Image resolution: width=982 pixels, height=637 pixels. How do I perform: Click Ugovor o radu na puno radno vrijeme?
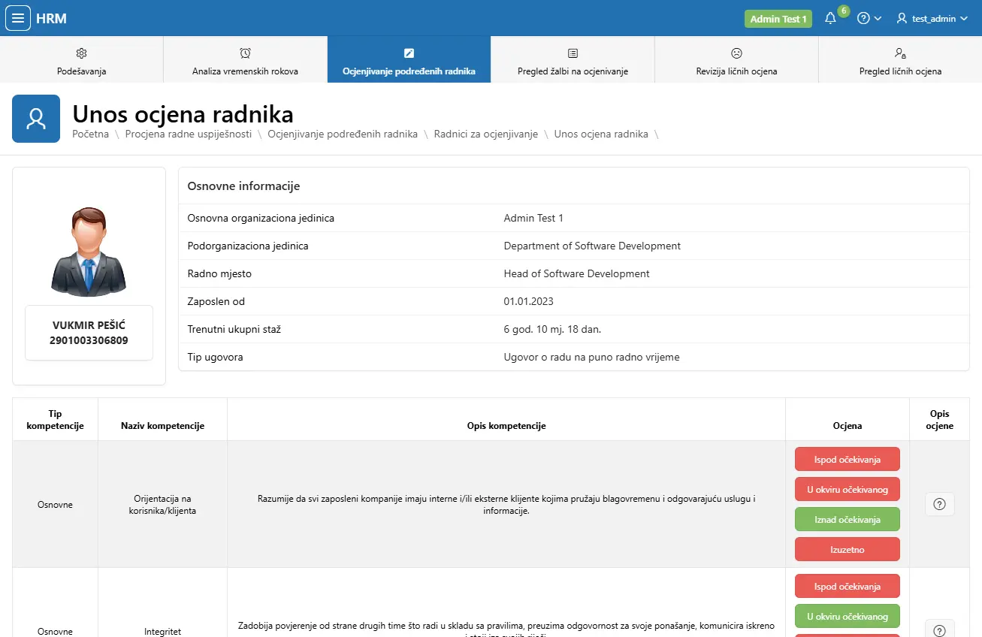click(x=591, y=357)
